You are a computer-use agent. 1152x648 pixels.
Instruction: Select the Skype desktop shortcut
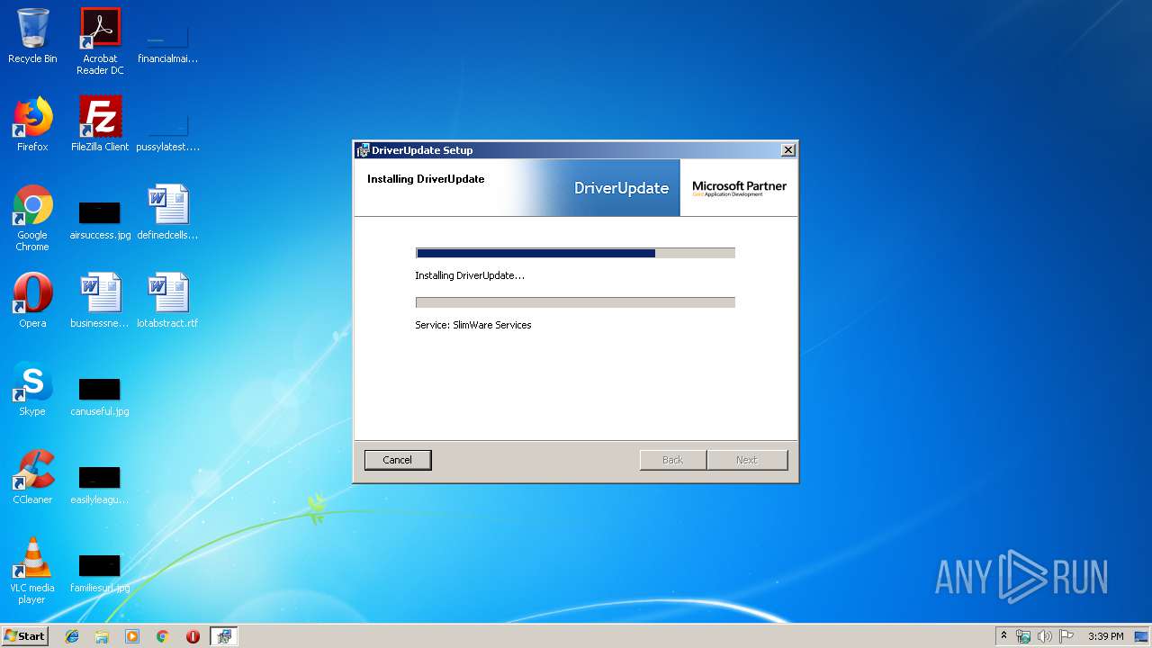pos(32,389)
